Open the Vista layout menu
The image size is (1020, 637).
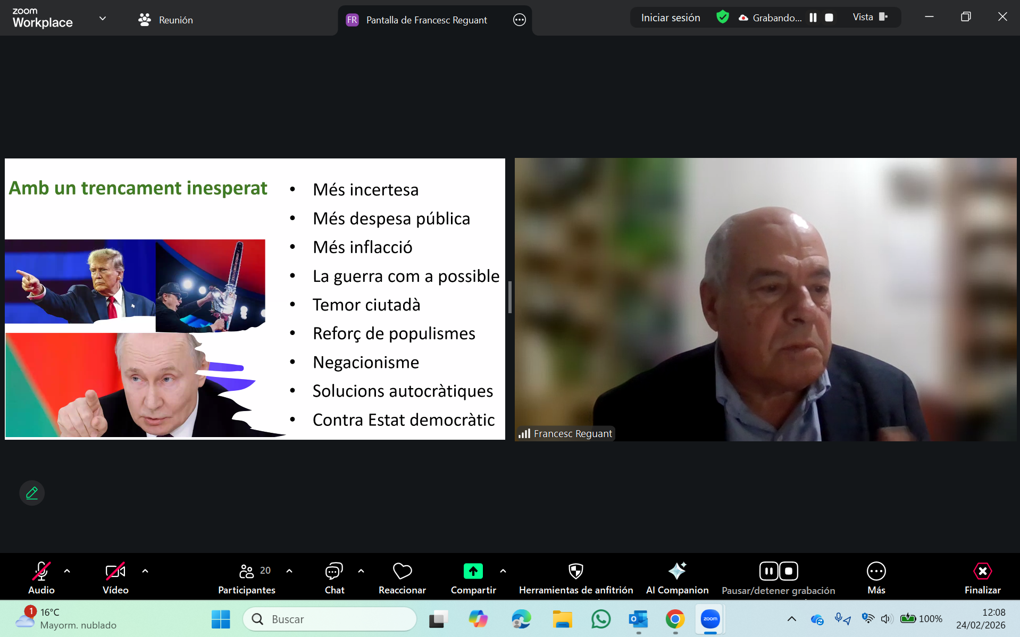(x=869, y=18)
